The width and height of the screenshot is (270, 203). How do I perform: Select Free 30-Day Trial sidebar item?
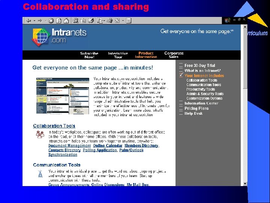(200, 65)
